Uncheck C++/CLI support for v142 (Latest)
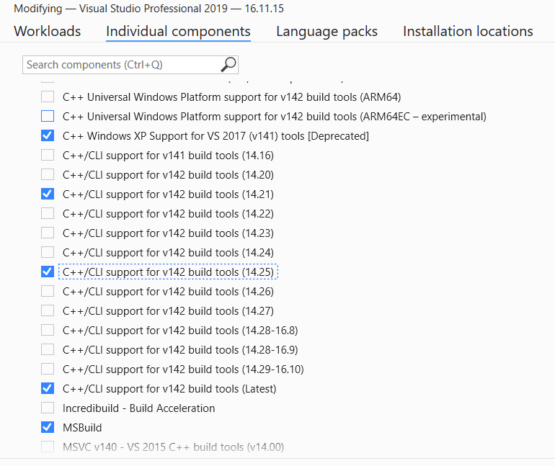The width and height of the screenshot is (555, 466). (48, 389)
